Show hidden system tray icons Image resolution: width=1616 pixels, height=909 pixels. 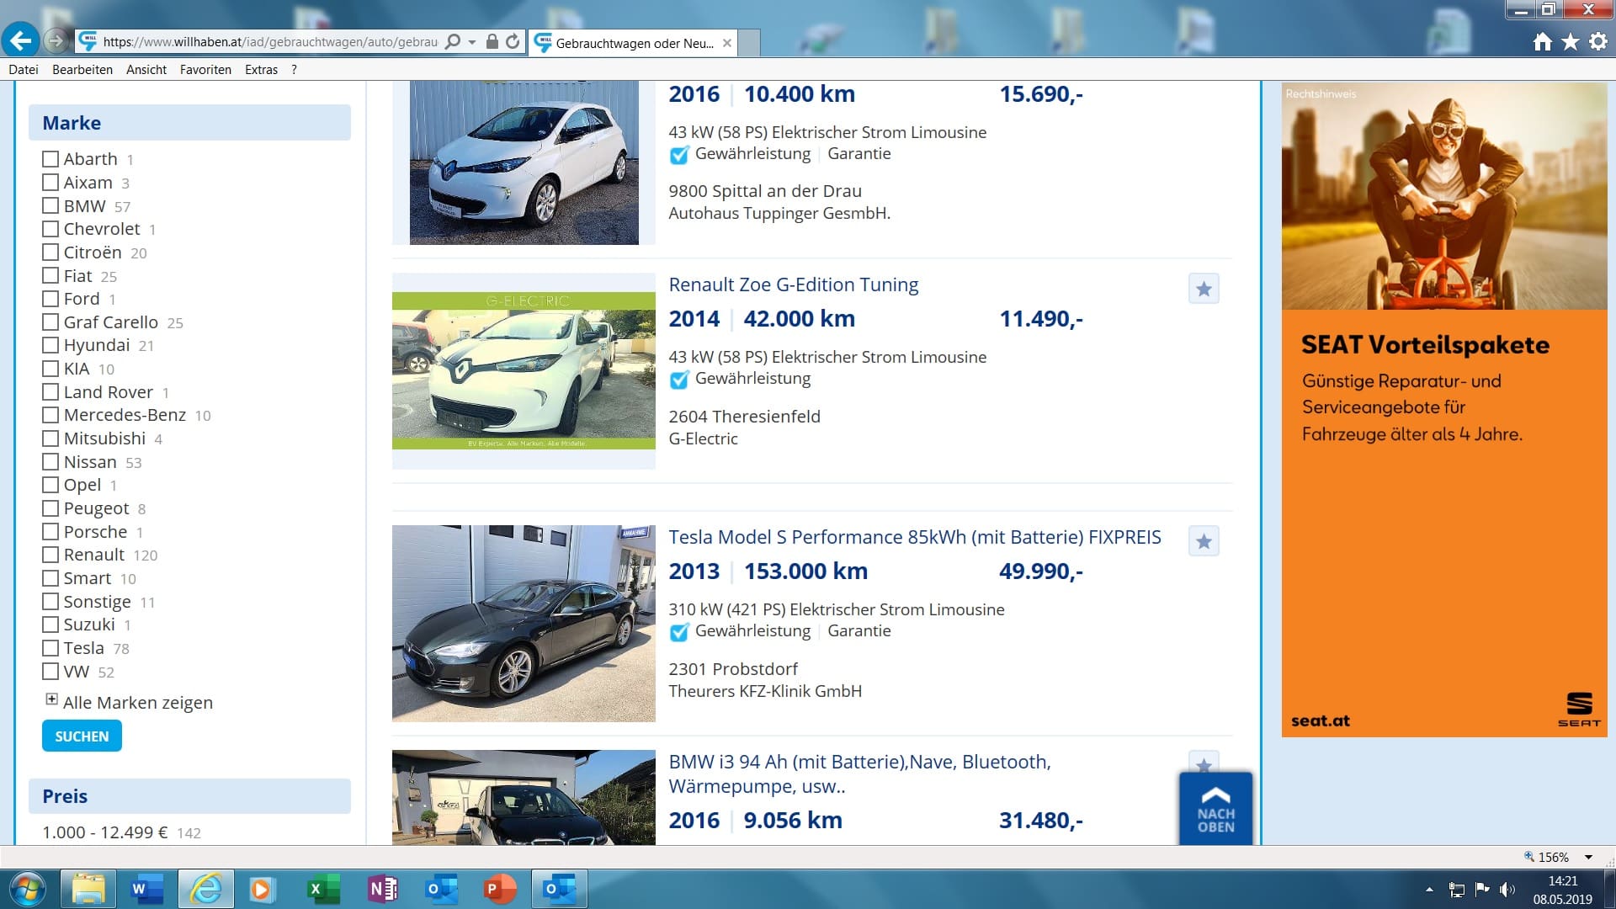1429,890
